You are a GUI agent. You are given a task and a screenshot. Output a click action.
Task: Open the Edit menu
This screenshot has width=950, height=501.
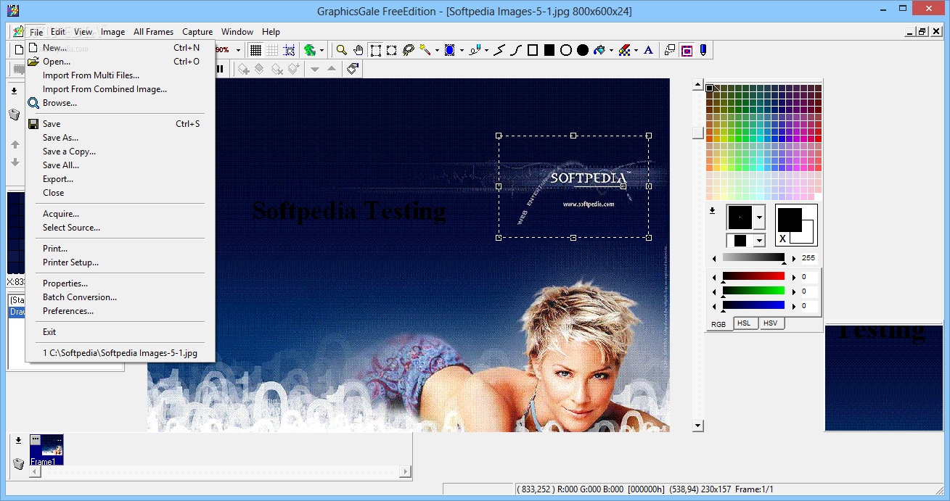58,32
